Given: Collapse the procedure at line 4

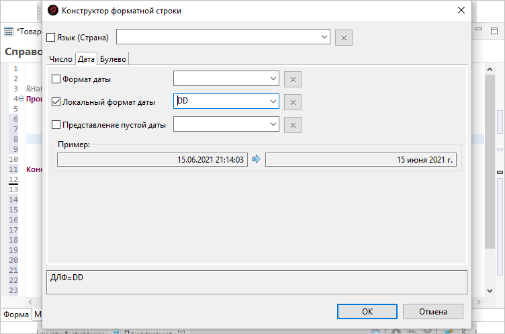Looking at the screenshot, I should pyautogui.click(x=21, y=99).
